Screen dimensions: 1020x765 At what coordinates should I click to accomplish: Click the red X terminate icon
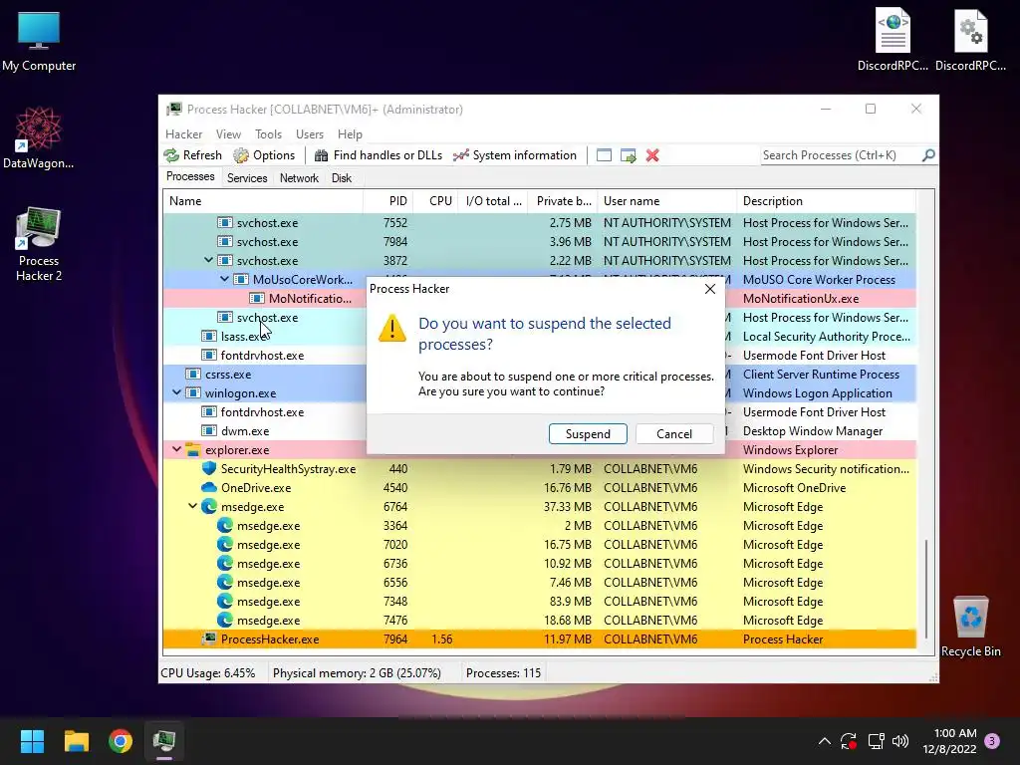coord(652,155)
